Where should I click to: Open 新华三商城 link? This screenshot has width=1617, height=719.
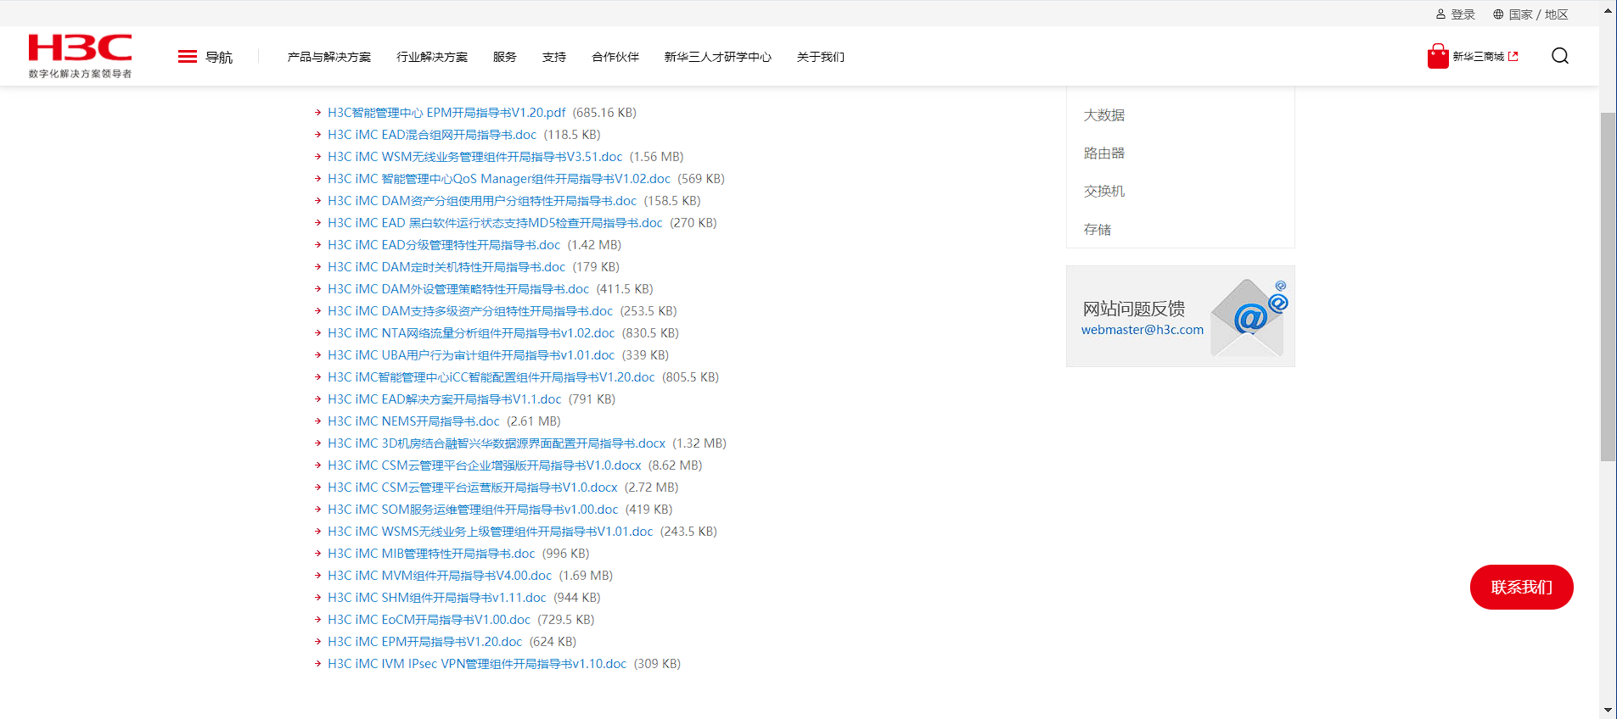coord(1478,57)
